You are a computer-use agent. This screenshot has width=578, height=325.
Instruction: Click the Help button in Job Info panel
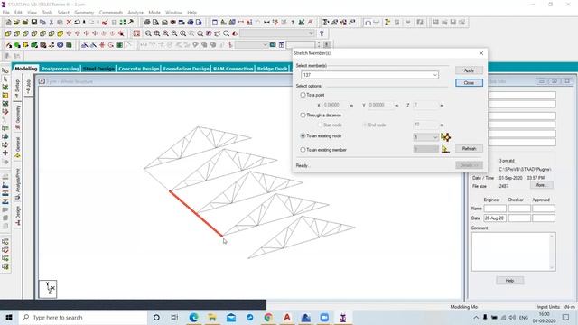point(509,281)
